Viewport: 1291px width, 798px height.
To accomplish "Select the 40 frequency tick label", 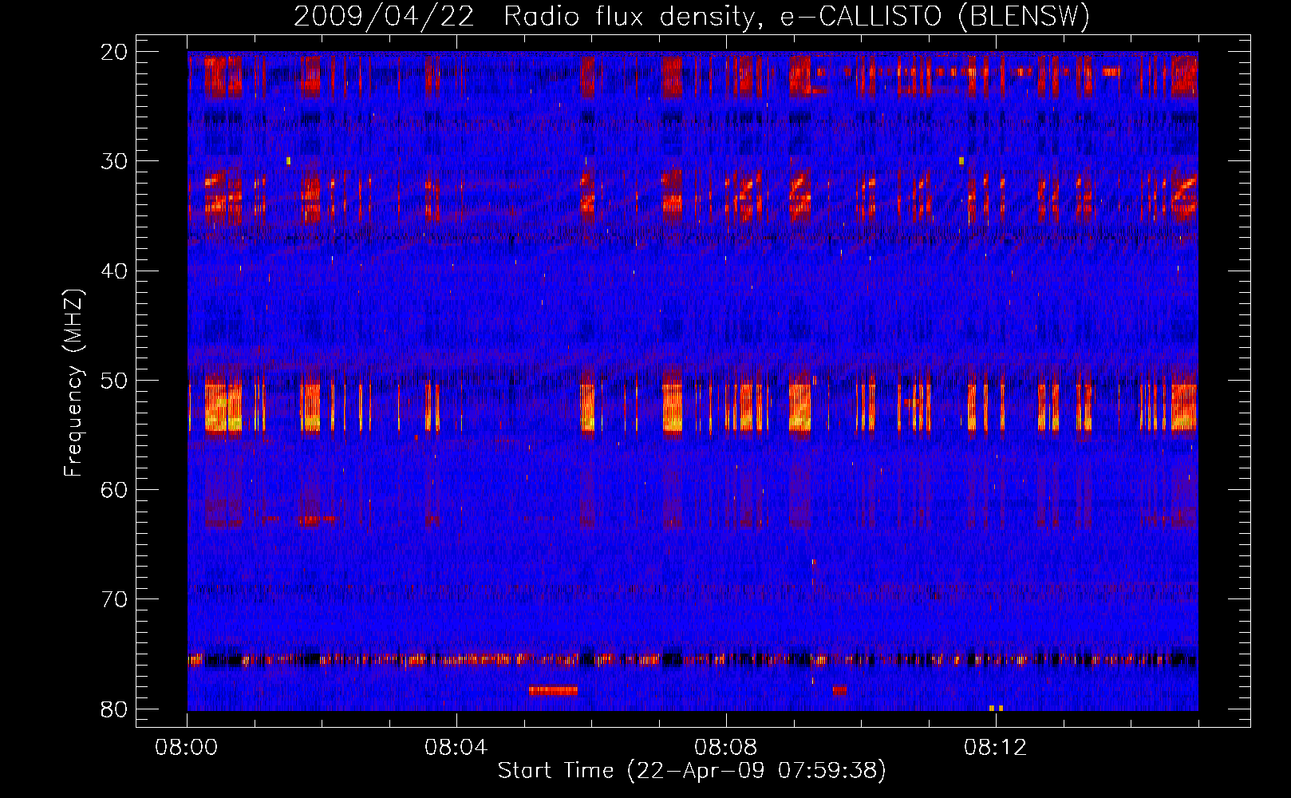I will pos(114,271).
